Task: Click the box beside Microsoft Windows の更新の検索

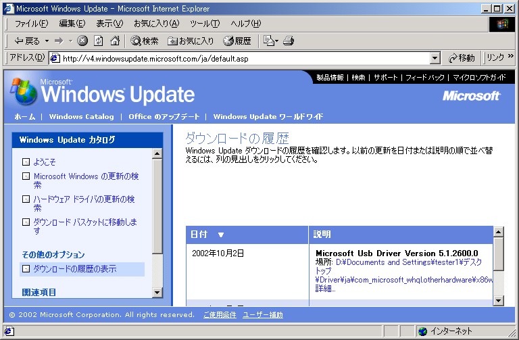Action: pos(26,176)
